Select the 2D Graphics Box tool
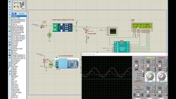 (x=10, y=42)
